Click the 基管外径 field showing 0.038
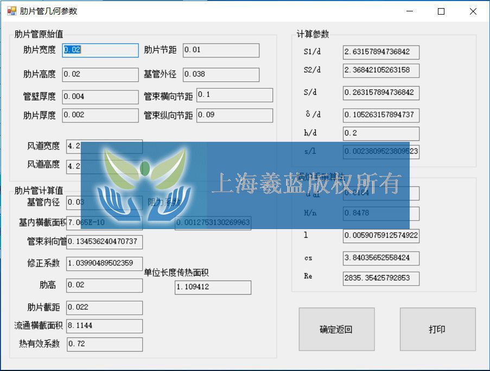 [221, 75]
